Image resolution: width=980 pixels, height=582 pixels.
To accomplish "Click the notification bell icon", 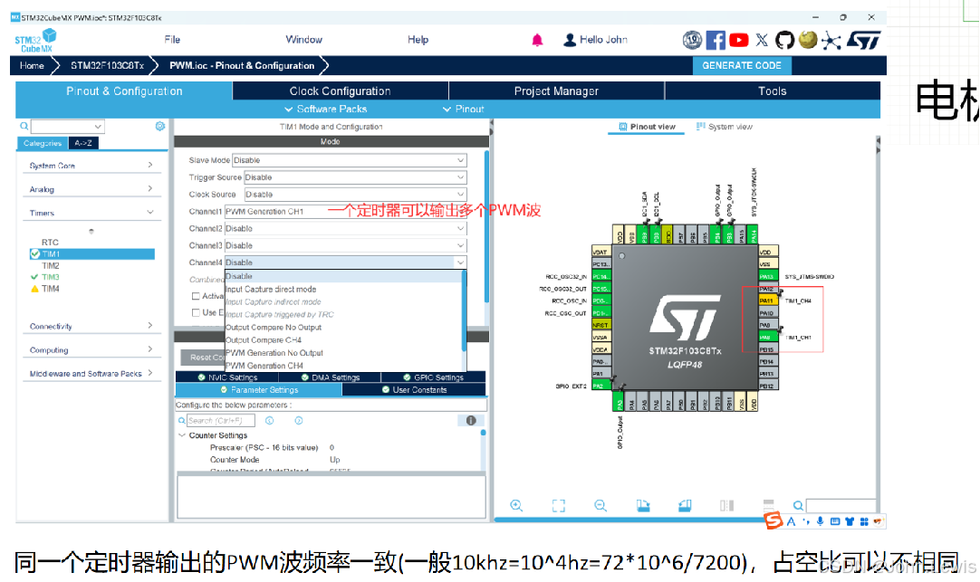I will click(537, 40).
